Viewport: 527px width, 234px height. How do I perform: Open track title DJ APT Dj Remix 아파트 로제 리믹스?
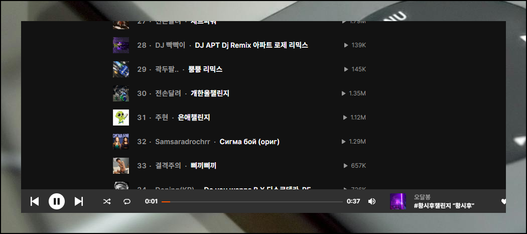pyautogui.click(x=251, y=45)
